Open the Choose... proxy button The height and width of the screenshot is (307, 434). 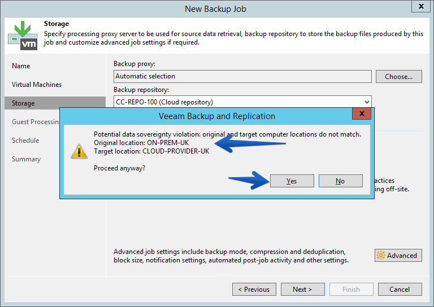click(x=398, y=77)
